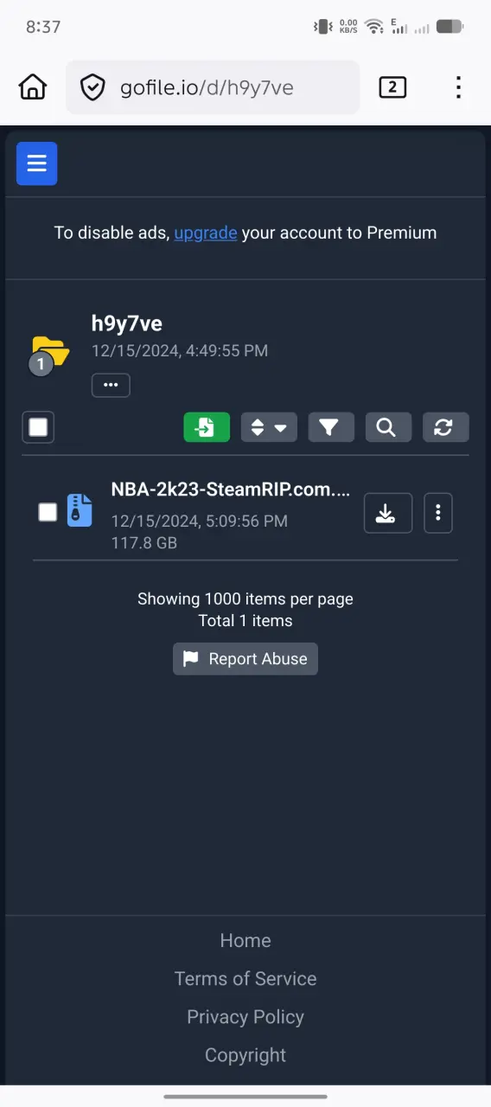Open the h9y7ve folder ellipsis options button
The image size is (491, 1107).
(111, 385)
